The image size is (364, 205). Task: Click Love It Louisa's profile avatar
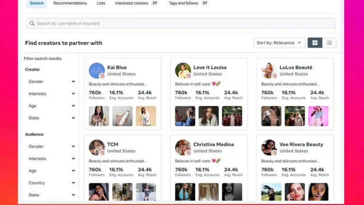[x=183, y=70]
